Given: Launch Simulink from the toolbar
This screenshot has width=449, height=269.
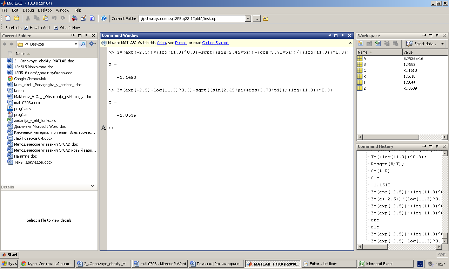Looking at the screenshot, I should 74,19.
